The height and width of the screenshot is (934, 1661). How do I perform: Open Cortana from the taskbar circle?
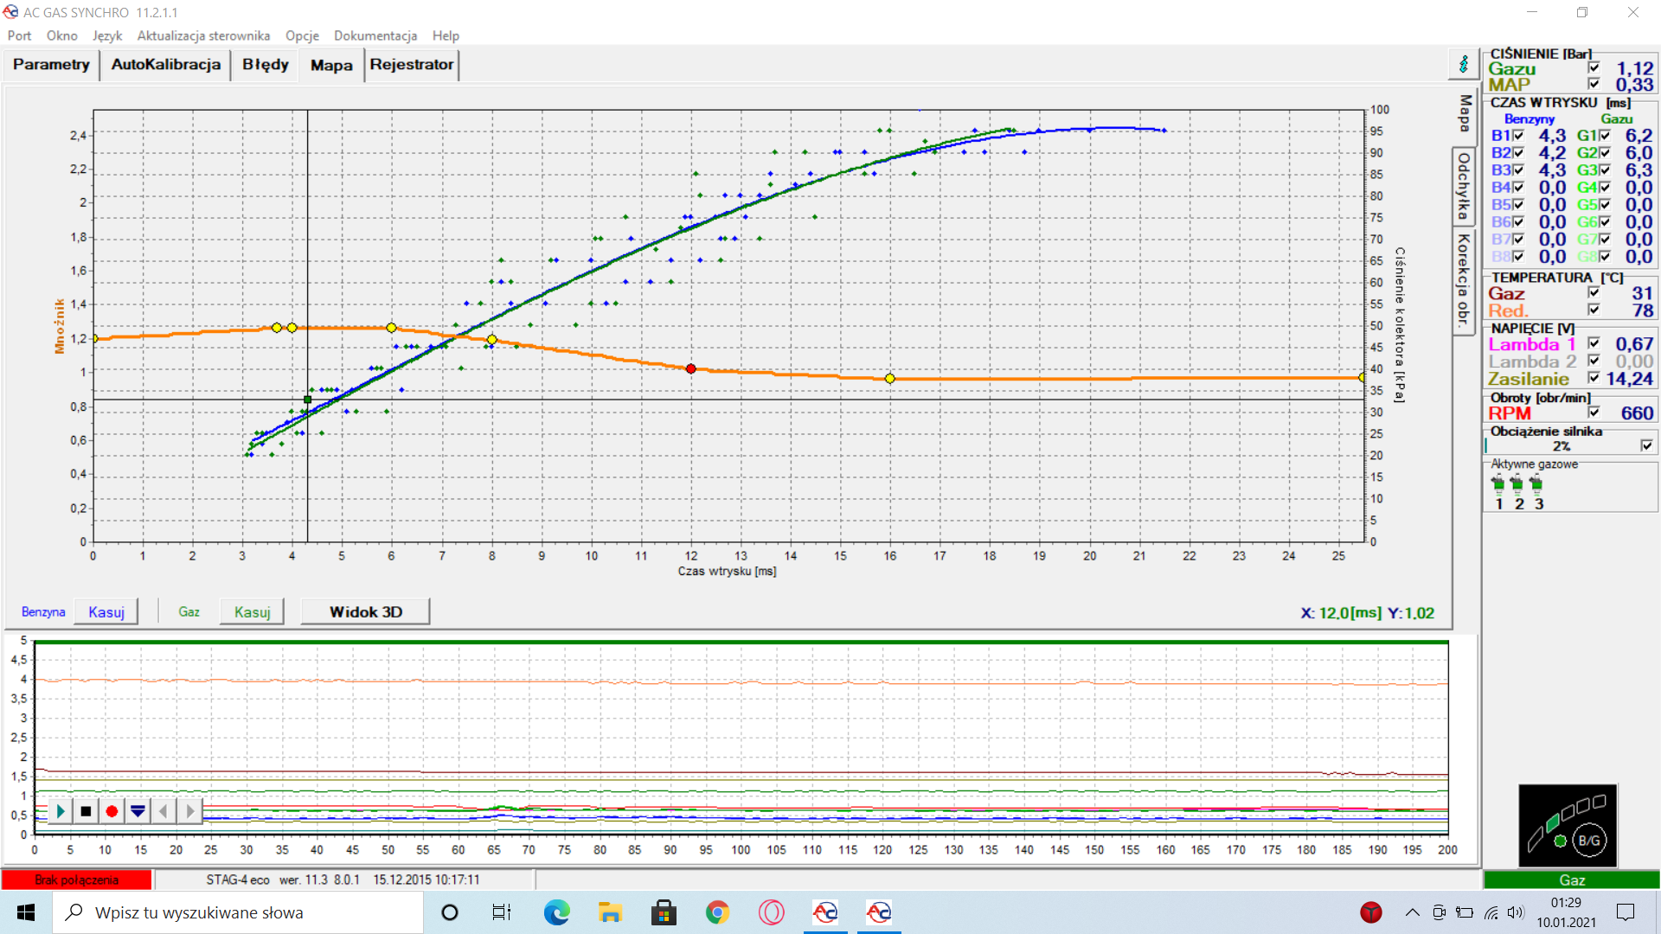(x=450, y=912)
